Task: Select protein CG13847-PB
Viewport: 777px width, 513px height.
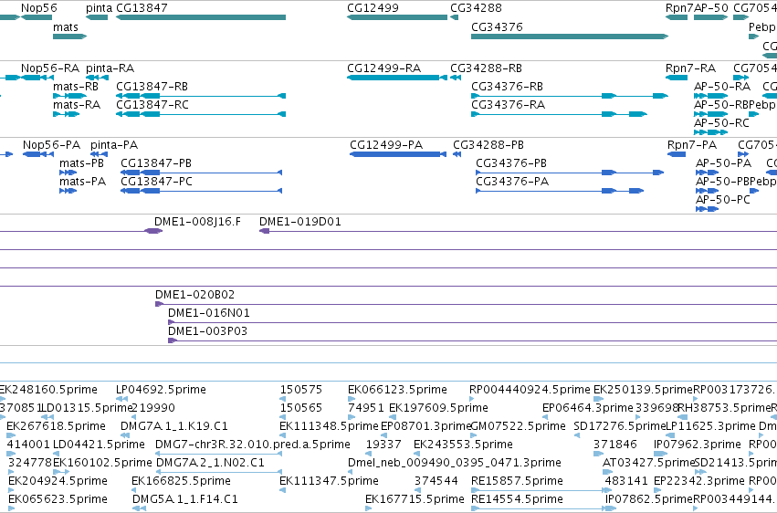Action: pyautogui.click(x=202, y=173)
